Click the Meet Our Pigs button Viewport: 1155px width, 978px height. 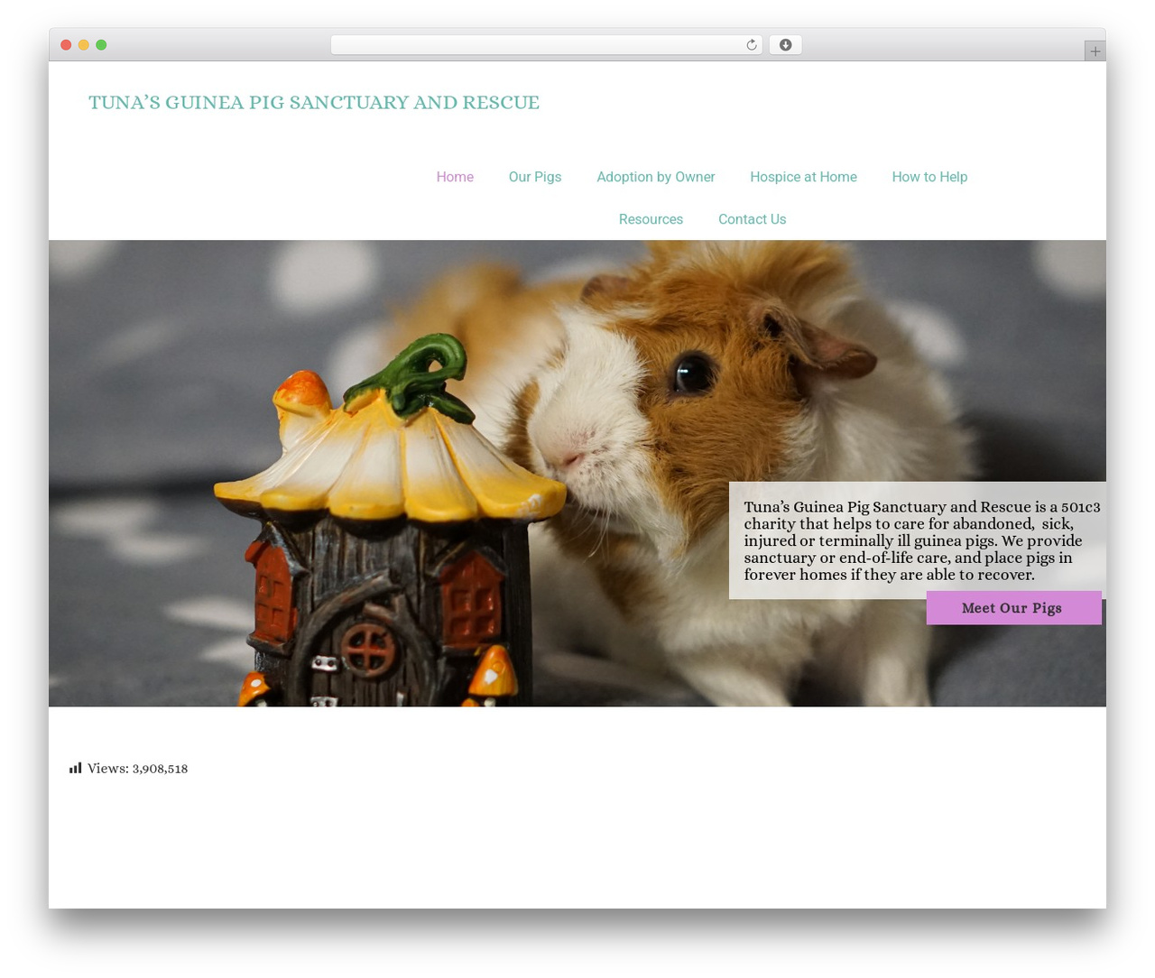[x=1013, y=608]
